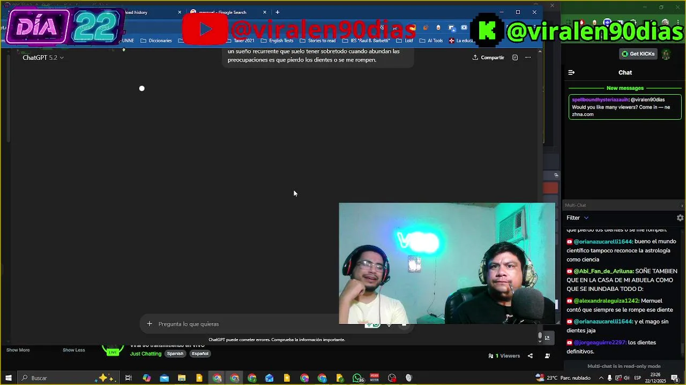Image resolution: width=686 pixels, height=385 pixels.
Task: Show hidden system tray icons
Action: [601, 378]
